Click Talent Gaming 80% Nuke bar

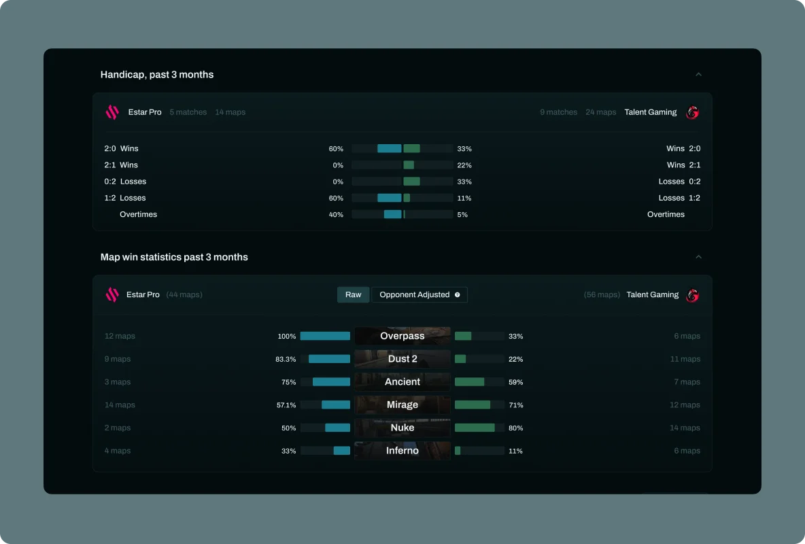pyautogui.click(x=475, y=428)
